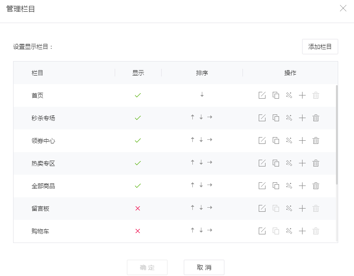
Task: Edit the 留言板 column
Action: 262,208
